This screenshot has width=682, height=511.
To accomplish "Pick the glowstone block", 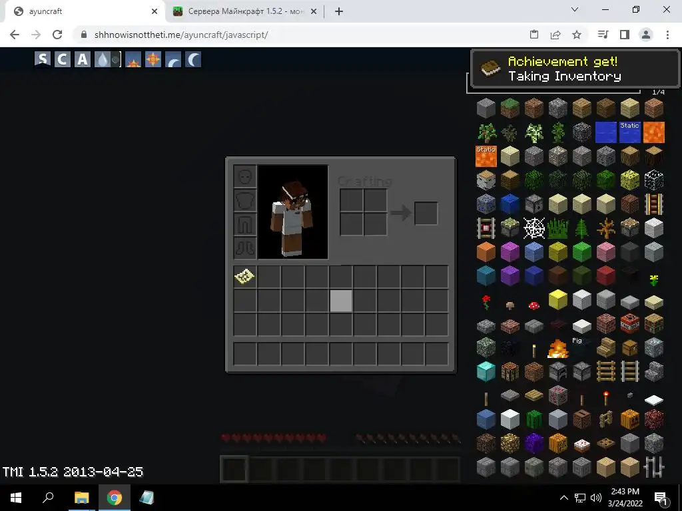I will (510, 442).
